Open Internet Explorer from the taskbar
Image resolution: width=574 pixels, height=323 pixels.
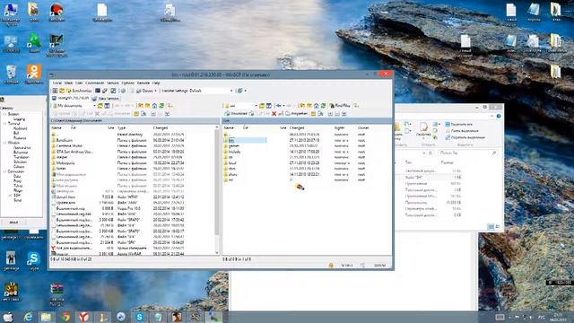pyautogui.click(x=28, y=317)
